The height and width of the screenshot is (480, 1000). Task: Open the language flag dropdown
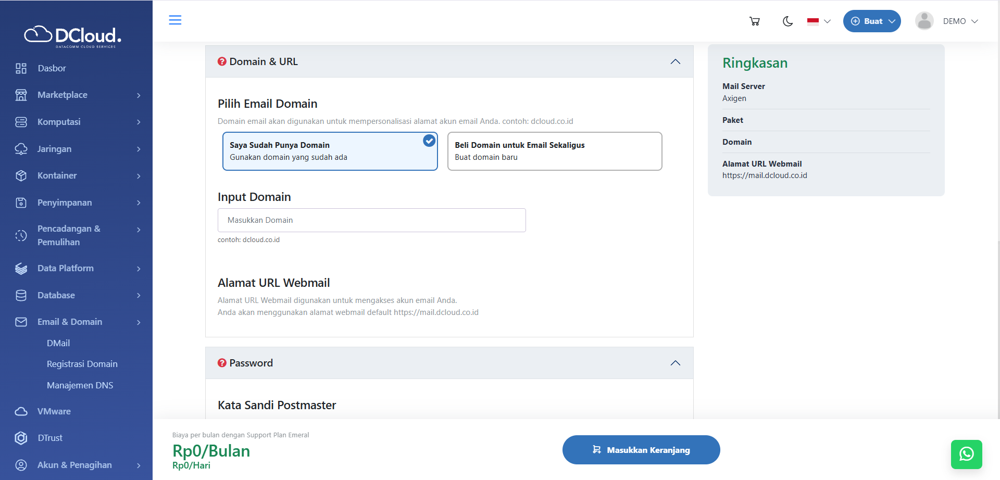[x=818, y=21]
